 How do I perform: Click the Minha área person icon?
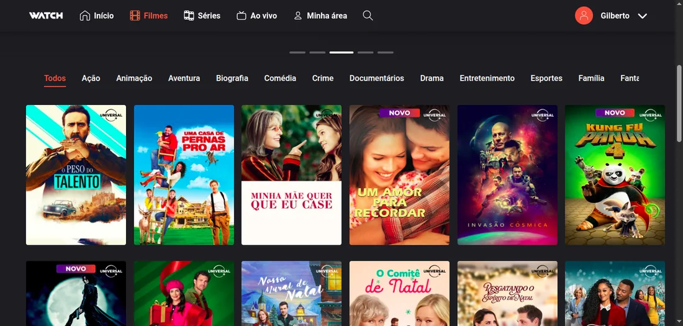(298, 16)
